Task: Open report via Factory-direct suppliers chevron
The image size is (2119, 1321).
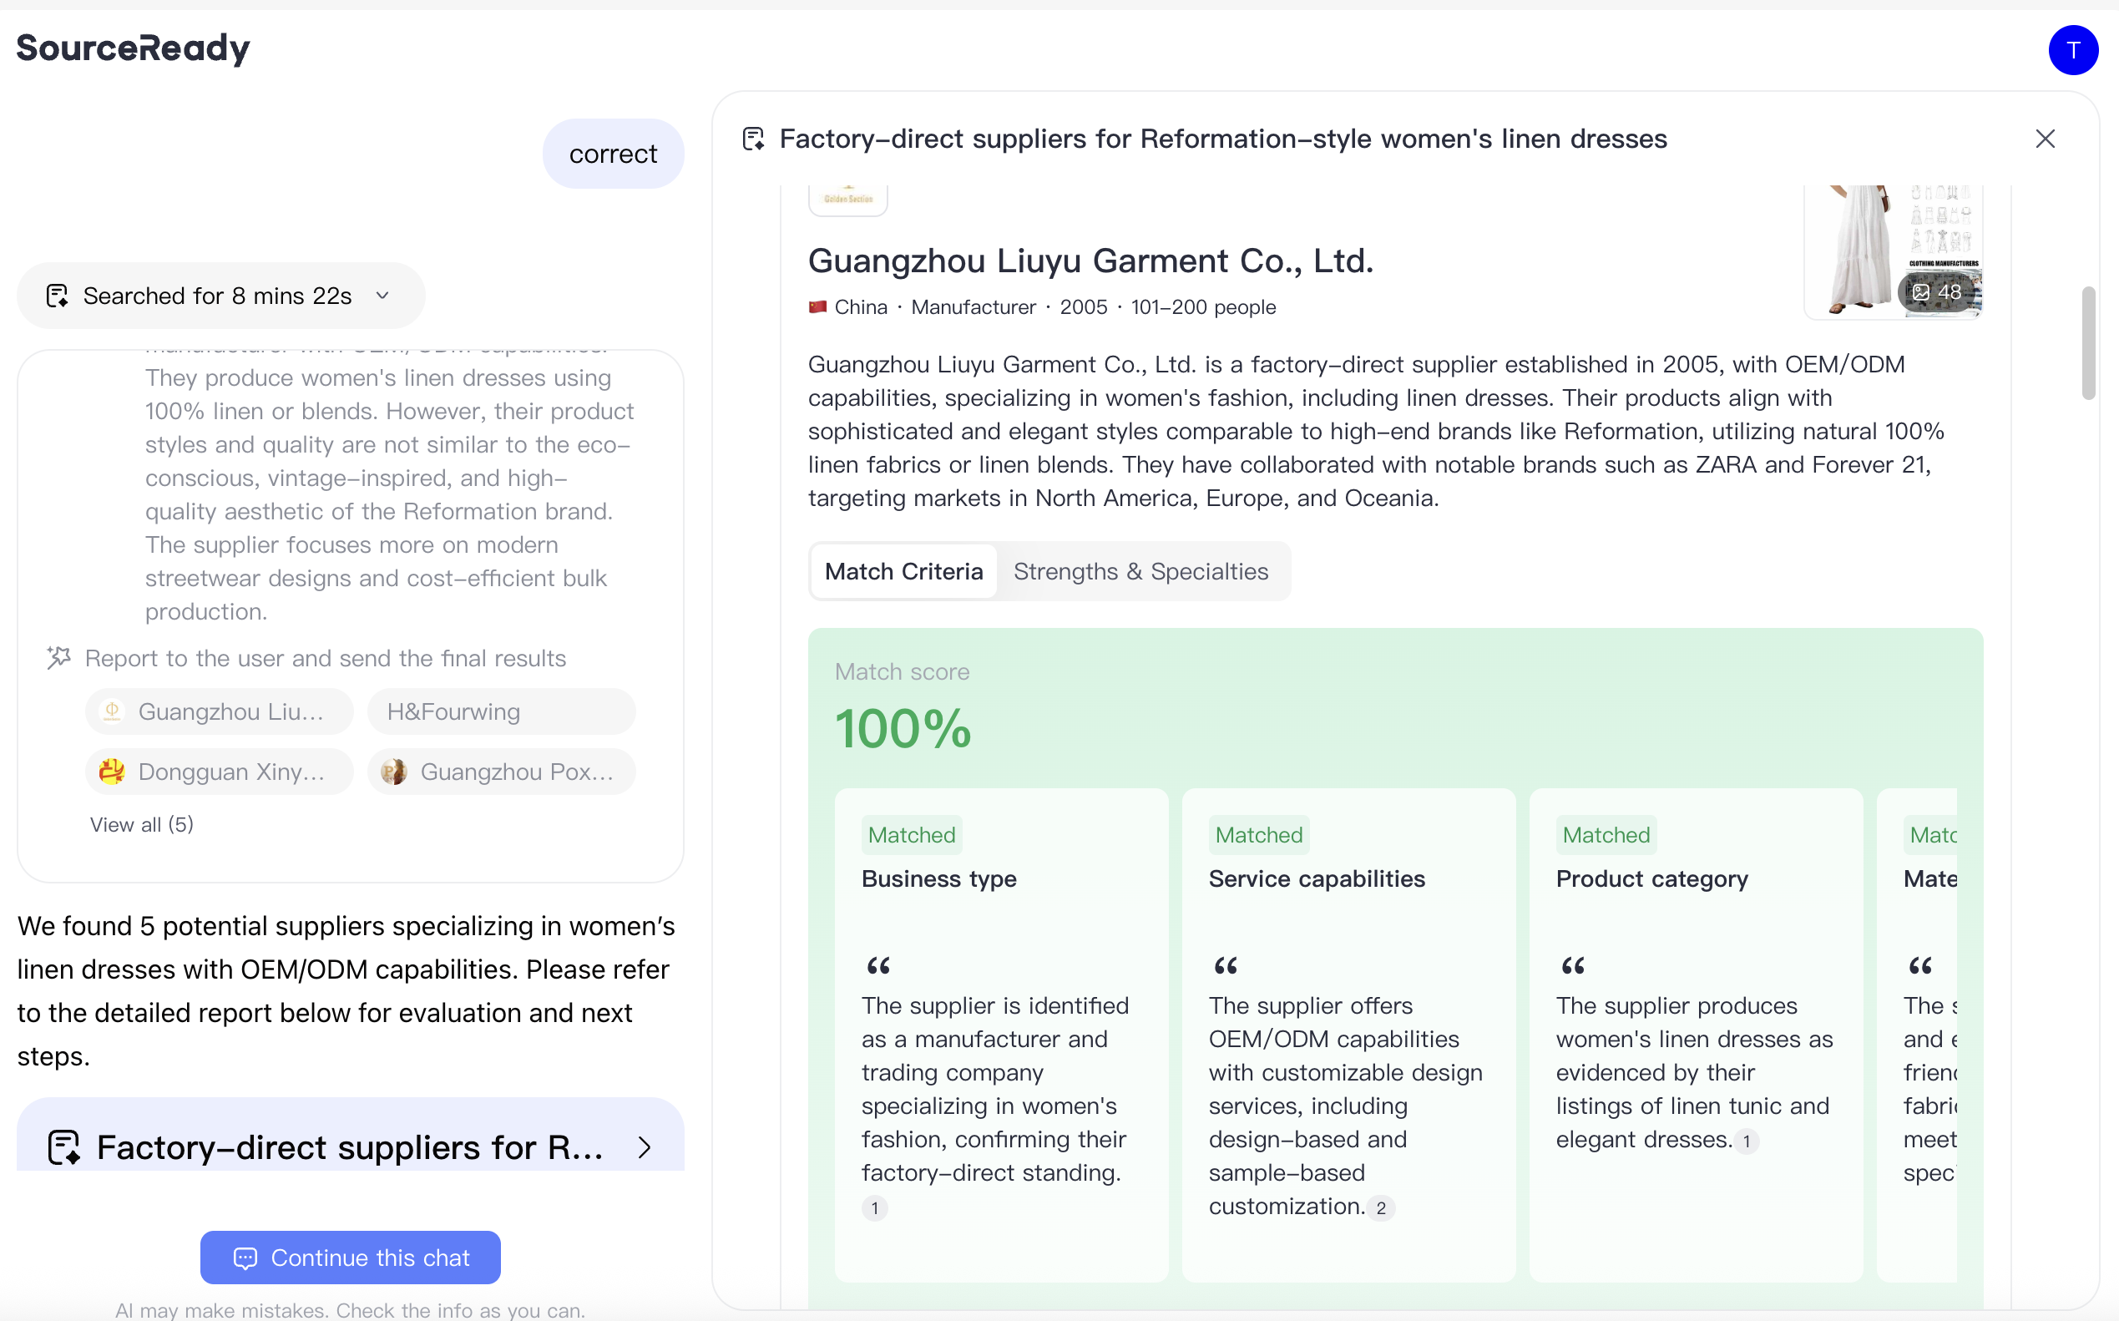Action: coord(645,1147)
